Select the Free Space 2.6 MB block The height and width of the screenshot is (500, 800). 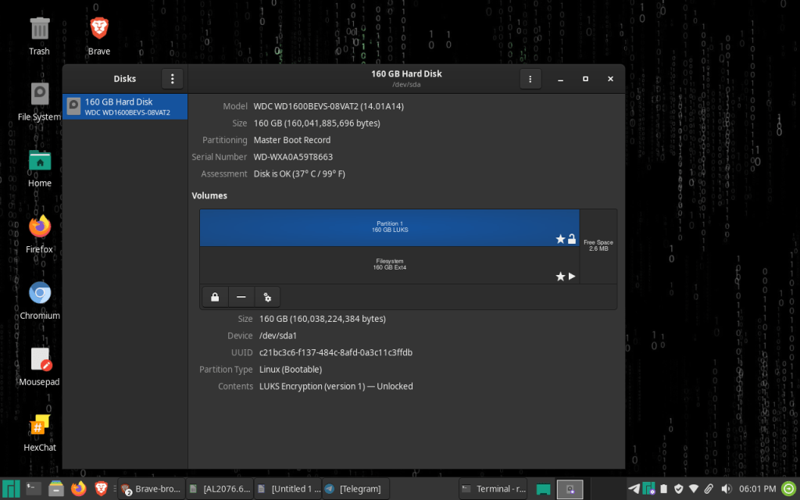point(598,246)
